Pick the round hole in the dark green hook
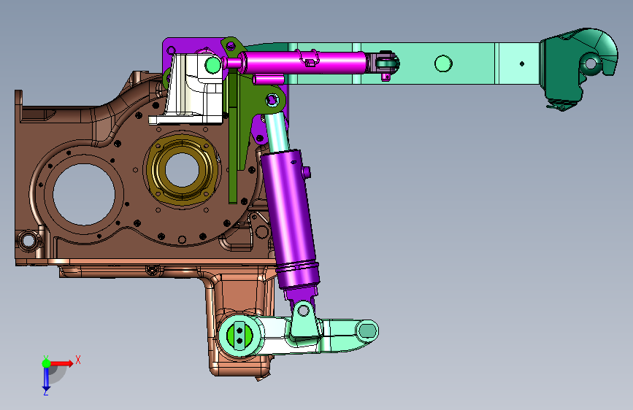This screenshot has width=633, height=410. click(590, 63)
